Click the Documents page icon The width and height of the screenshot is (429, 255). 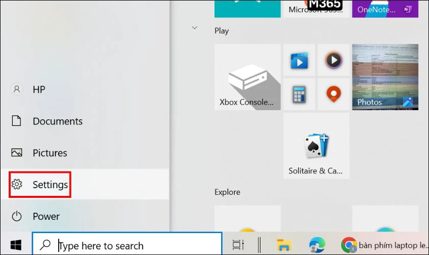(16, 121)
